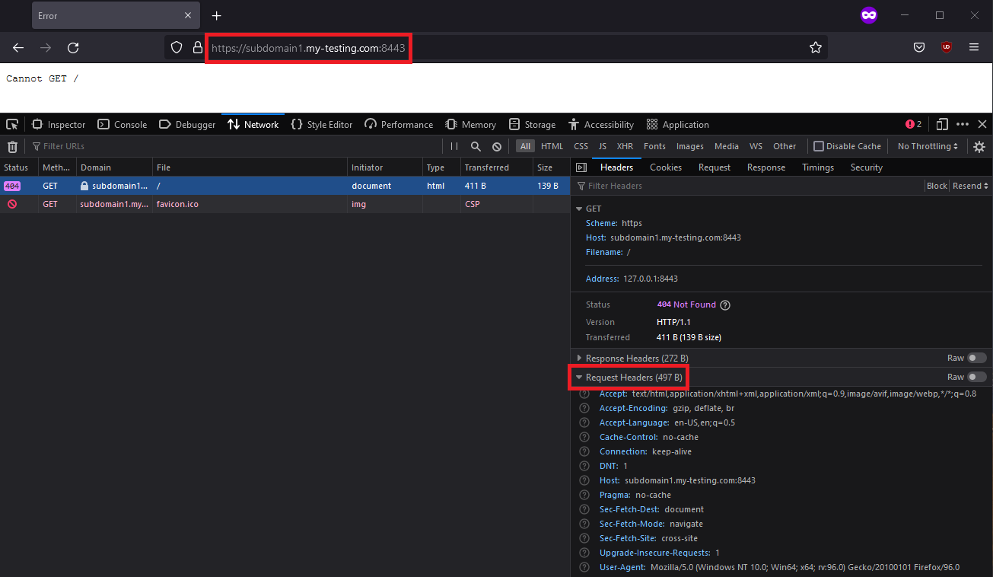993x577 pixels.
Task: Open the uBlock Origin extension icon
Action: click(947, 47)
